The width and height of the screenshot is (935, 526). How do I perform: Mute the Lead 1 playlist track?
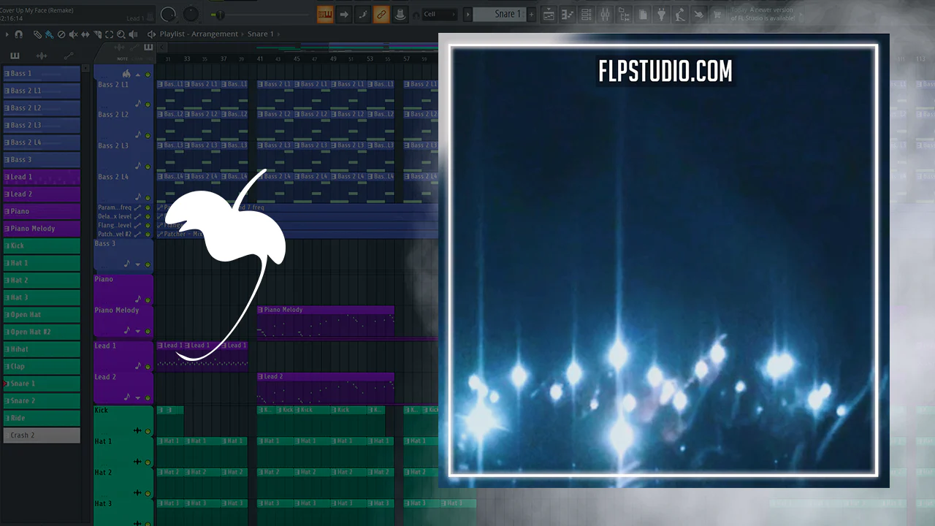148,367
